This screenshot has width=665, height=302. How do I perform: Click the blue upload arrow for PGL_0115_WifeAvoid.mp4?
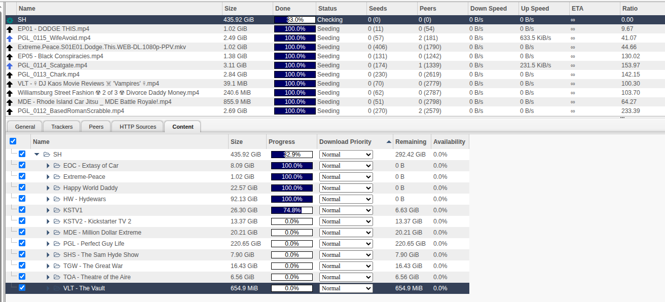click(x=10, y=38)
